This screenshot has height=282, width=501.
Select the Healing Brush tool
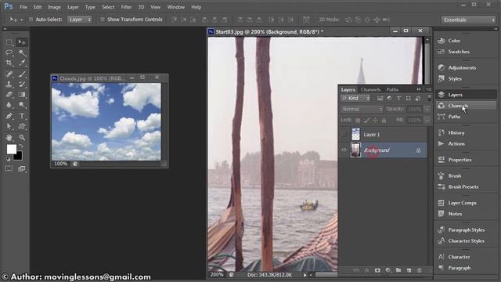pyautogui.click(x=9, y=74)
